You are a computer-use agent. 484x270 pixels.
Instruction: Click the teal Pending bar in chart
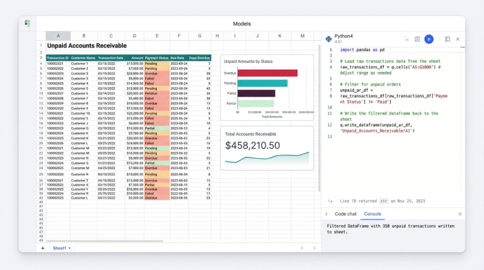(x=262, y=84)
